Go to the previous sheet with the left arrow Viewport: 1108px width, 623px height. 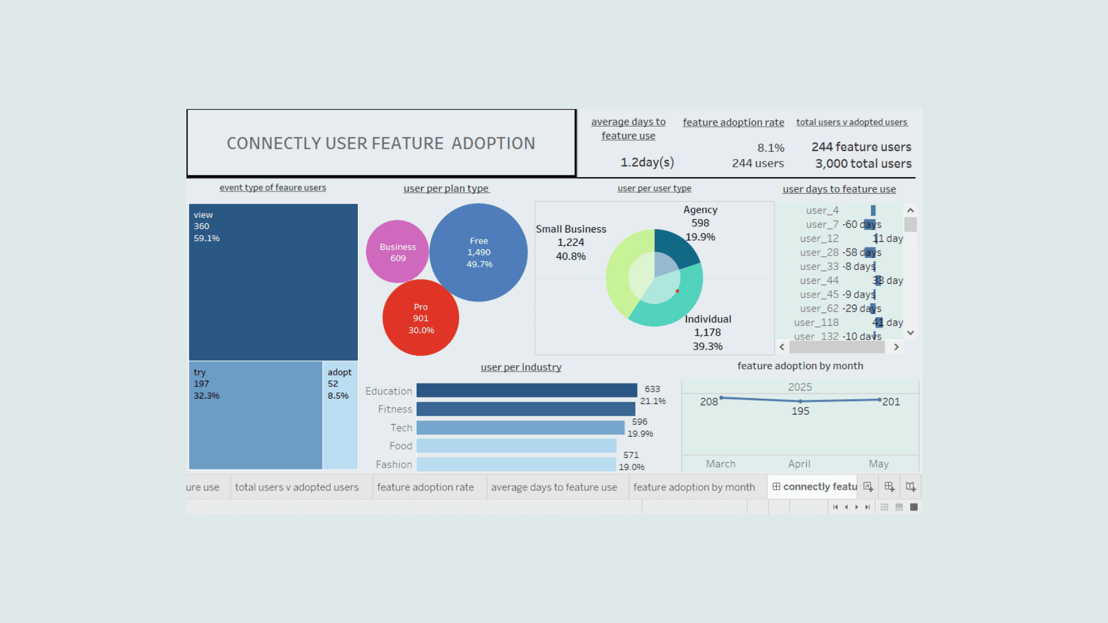click(x=847, y=507)
